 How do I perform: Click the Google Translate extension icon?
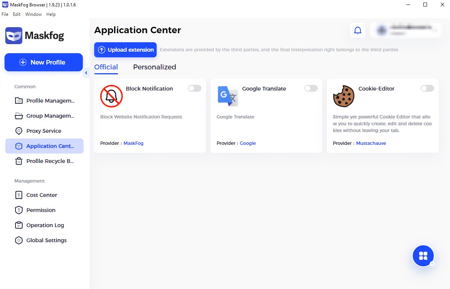tap(228, 96)
